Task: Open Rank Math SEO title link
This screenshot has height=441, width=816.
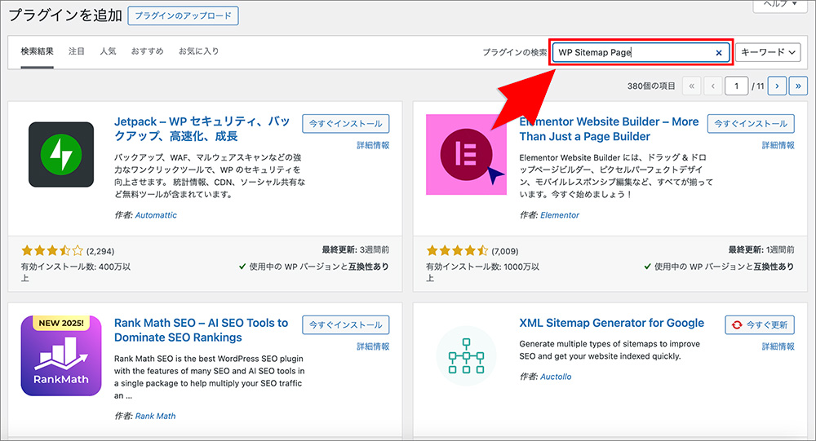Action: click(201, 330)
